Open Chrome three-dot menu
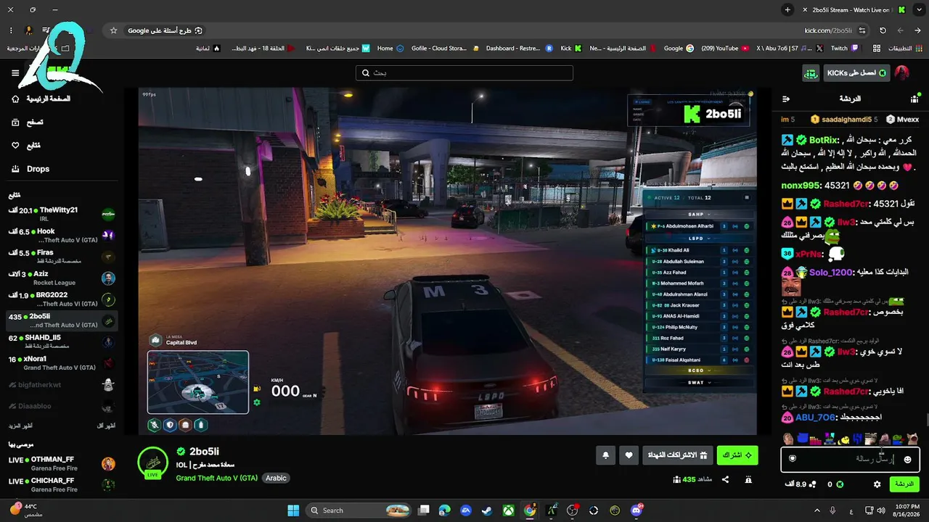Image resolution: width=929 pixels, height=522 pixels. [11, 30]
